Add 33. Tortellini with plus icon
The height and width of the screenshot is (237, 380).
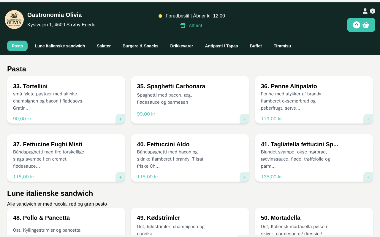[120, 119]
